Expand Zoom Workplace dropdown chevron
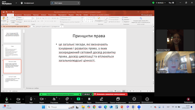 coord(16,3)
